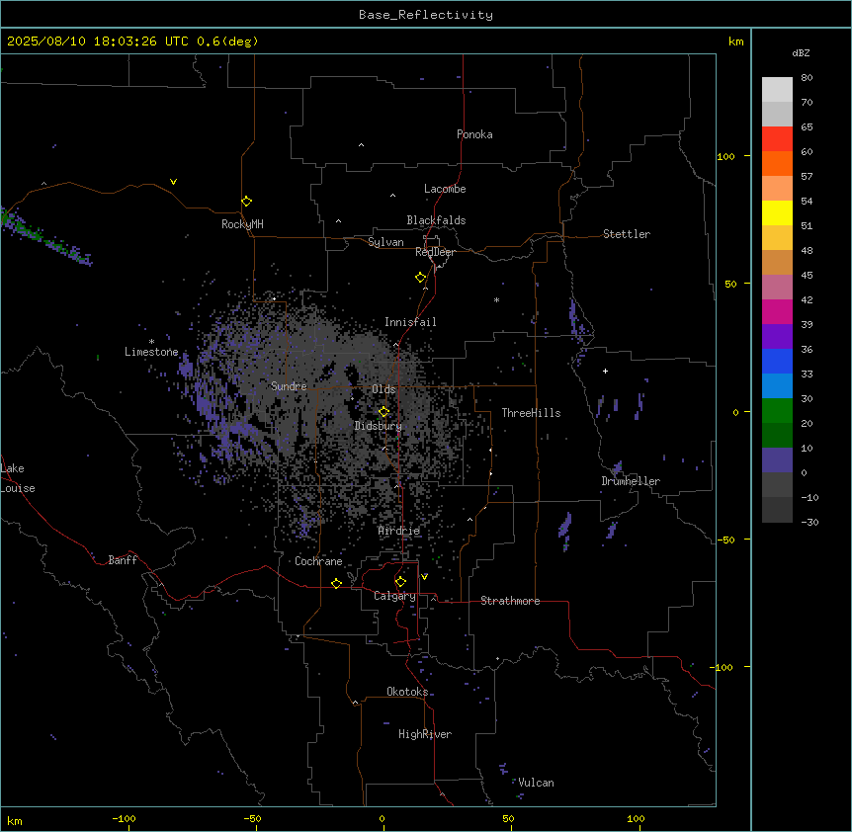852x832 pixels.
Task: Select the yellow diamond marker between Olds and Didsbury
Action: point(383,412)
